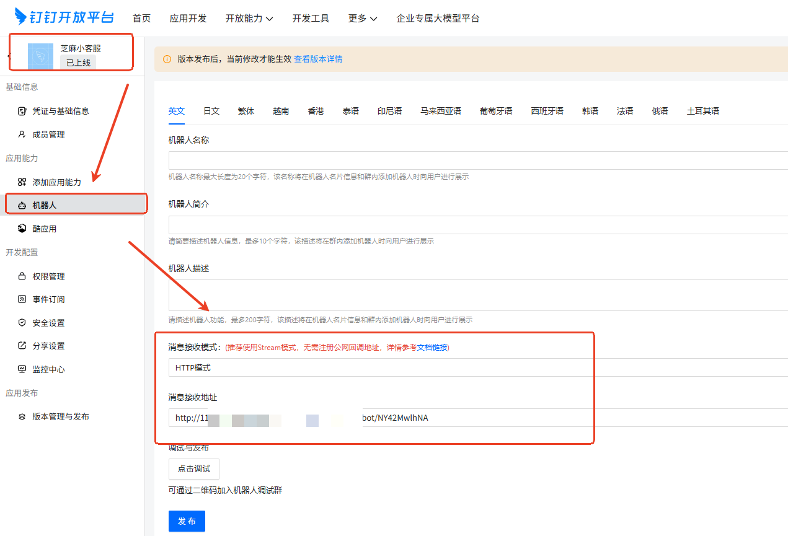Switch to the 土耳其语 language tab
Viewport: 788px width, 536px height.
(x=703, y=111)
